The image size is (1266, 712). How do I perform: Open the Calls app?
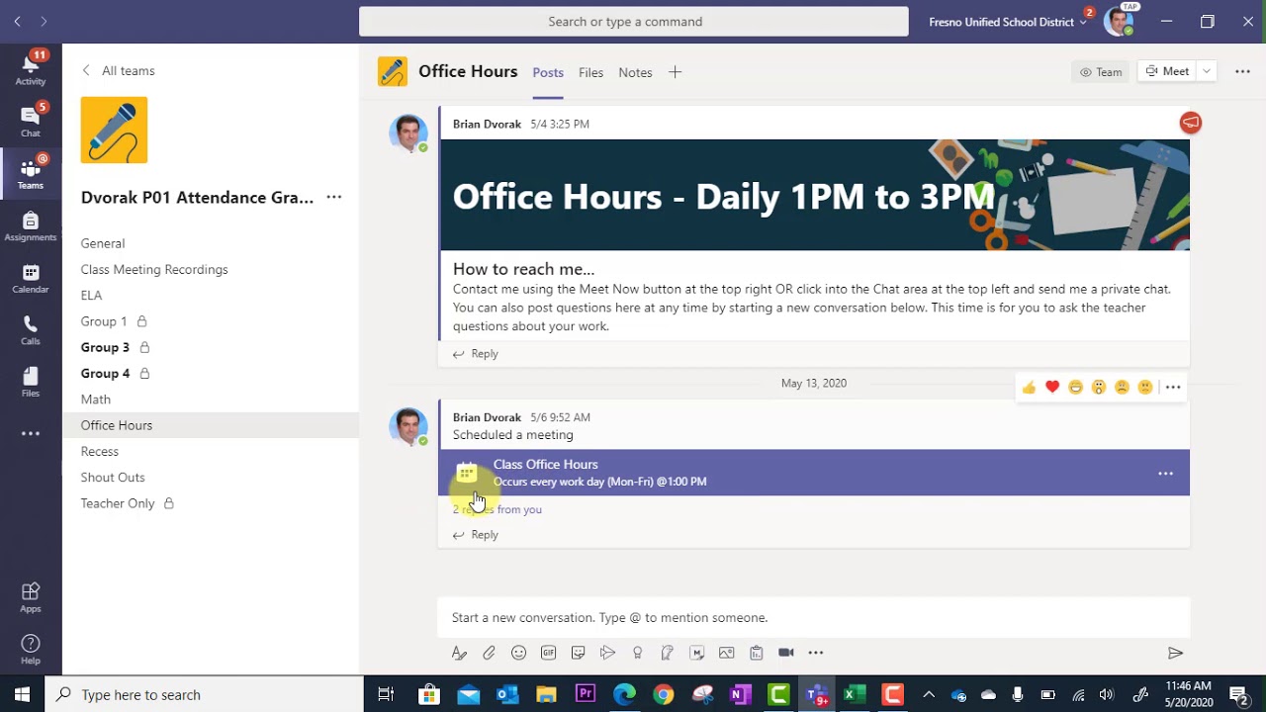click(x=31, y=330)
